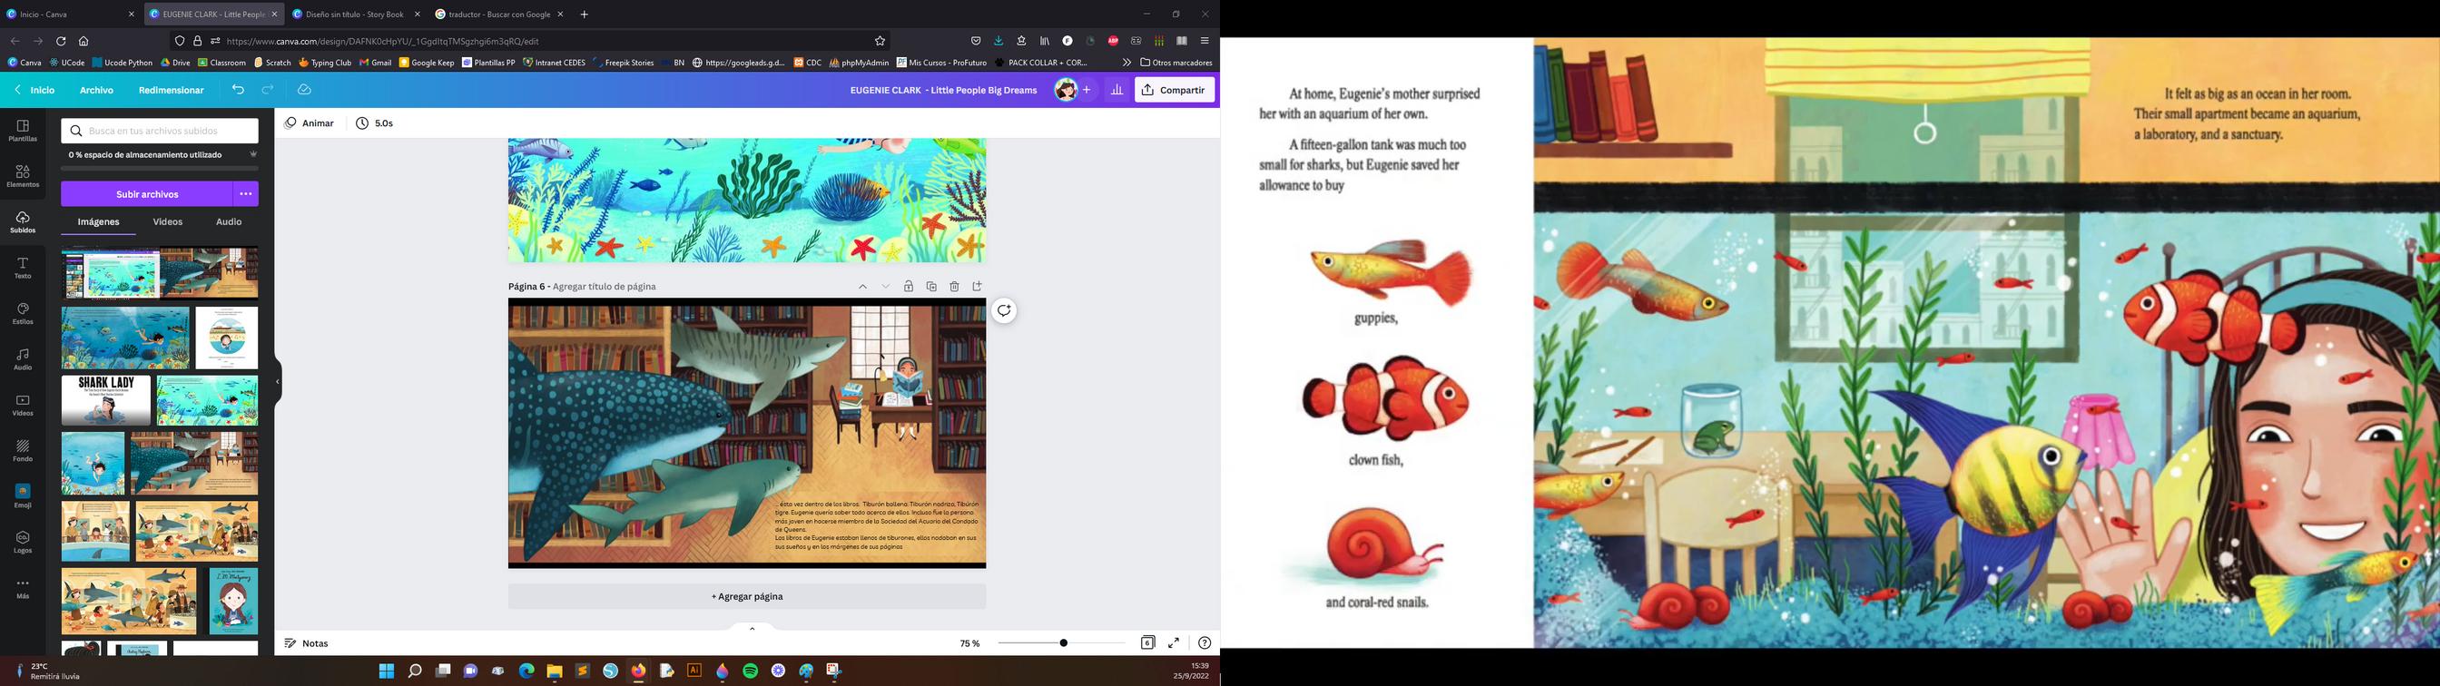Click the Subir archivos button

tap(147, 194)
